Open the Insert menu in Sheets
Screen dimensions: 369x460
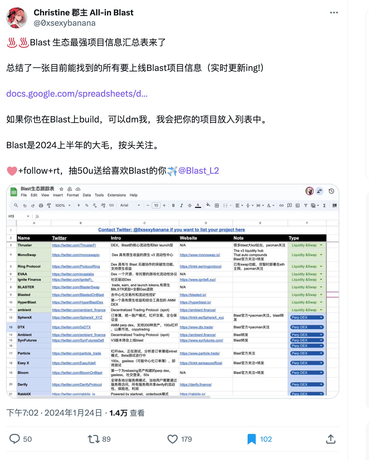58,195
